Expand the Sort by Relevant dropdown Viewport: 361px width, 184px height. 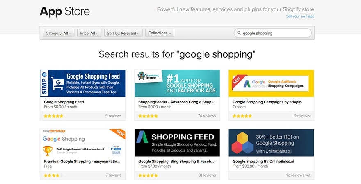coord(123,33)
